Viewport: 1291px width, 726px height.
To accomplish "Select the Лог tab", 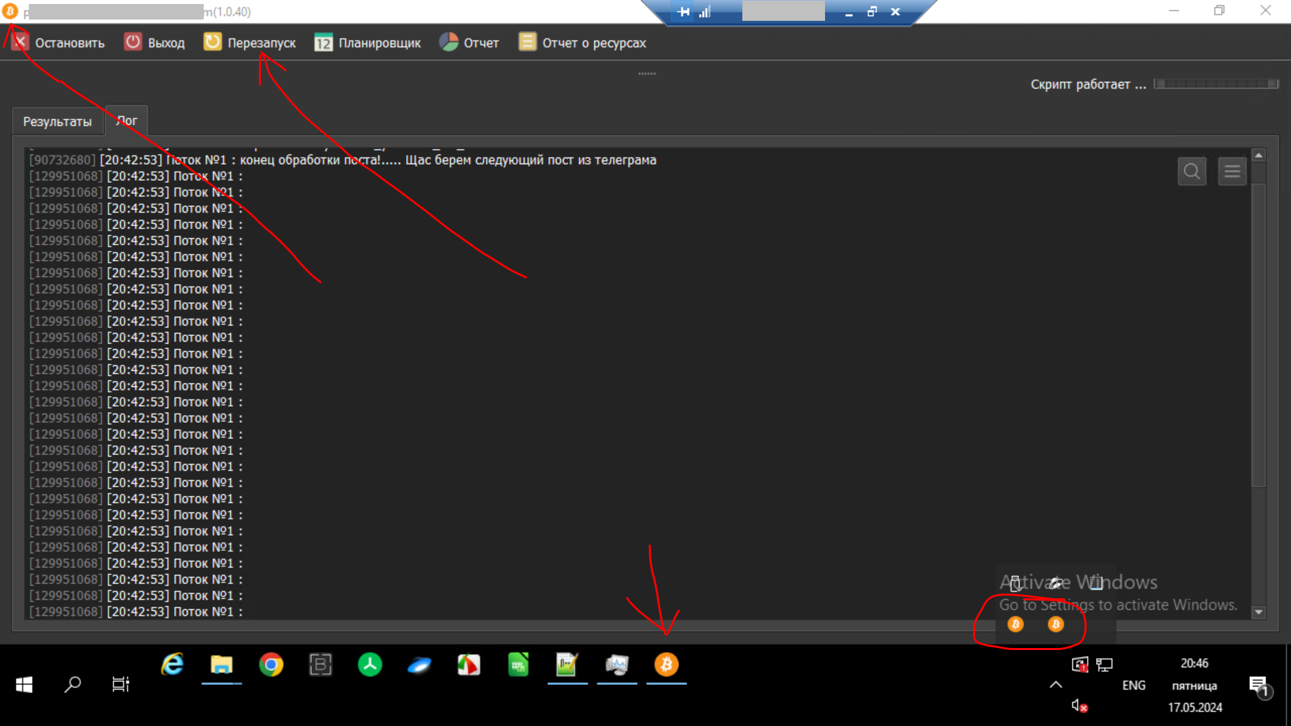I will click(x=126, y=121).
